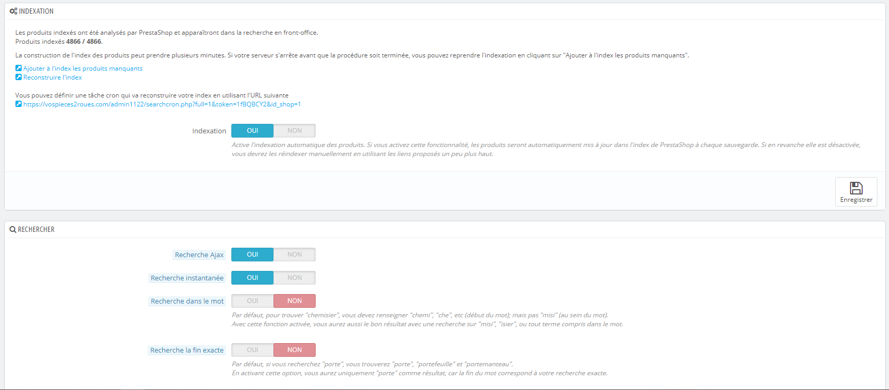Image resolution: width=889 pixels, height=390 pixels.
Task: Click help text starting 'Par défaut, pour trouver'
Action: (420, 315)
